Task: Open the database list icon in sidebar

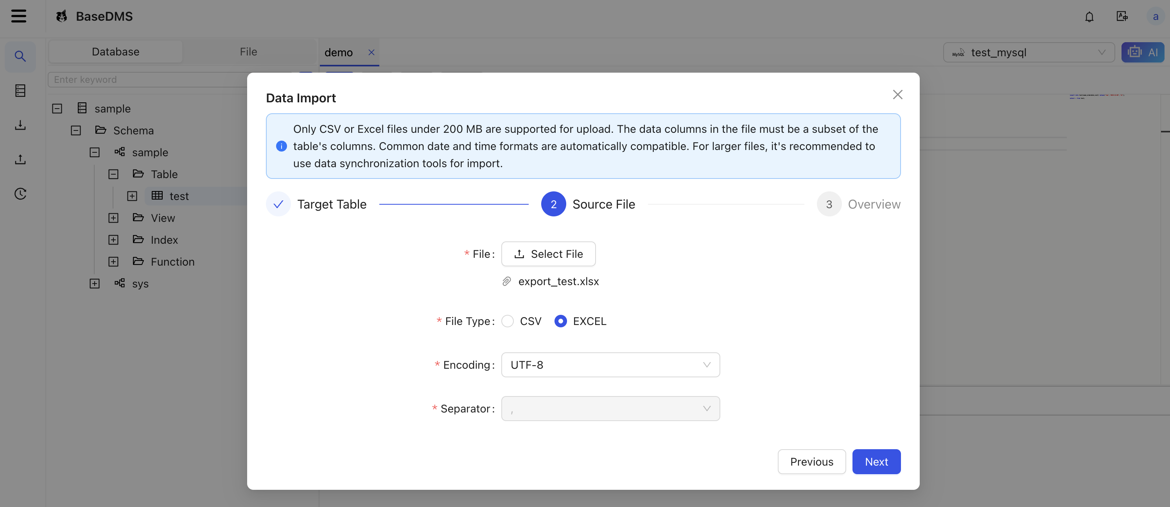Action: 20,91
